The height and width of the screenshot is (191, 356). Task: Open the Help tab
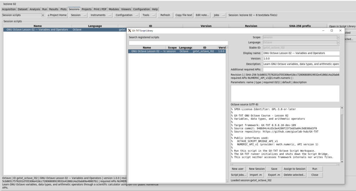155,9
